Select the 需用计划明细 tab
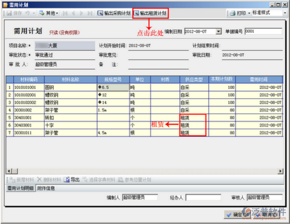290x224 pixels. 21,189
